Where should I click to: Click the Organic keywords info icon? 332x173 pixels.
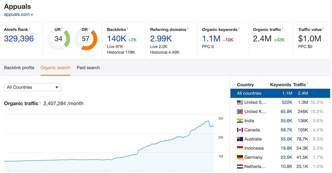click(x=239, y=29)
